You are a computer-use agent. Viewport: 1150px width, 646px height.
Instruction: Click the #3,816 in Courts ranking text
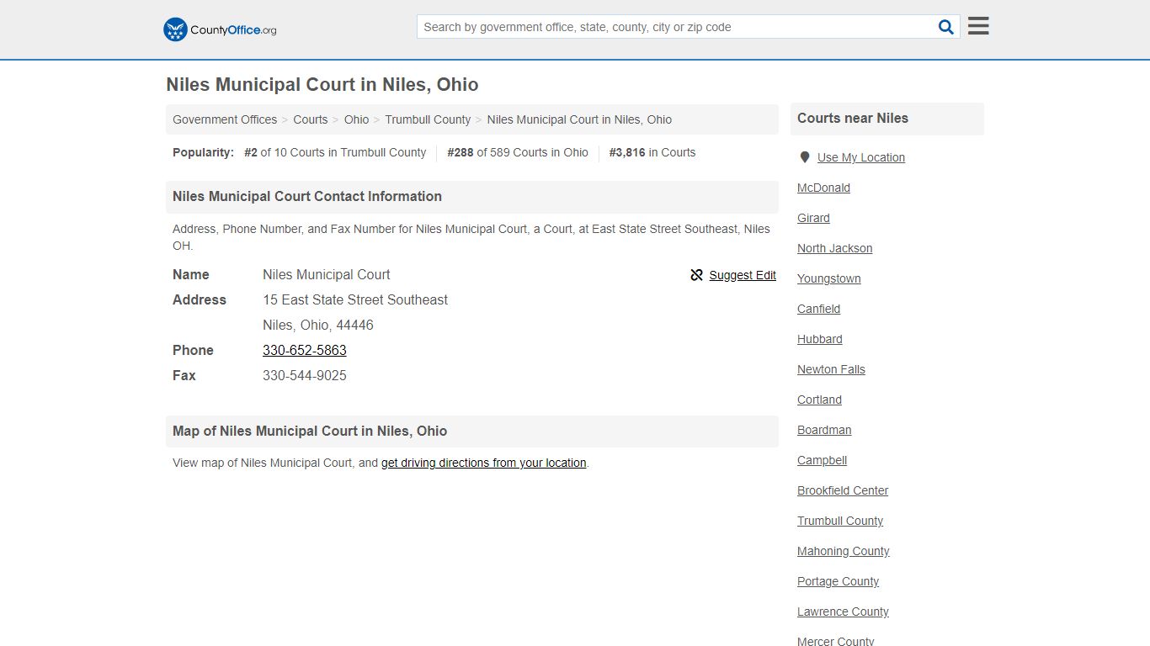[652, 152]
